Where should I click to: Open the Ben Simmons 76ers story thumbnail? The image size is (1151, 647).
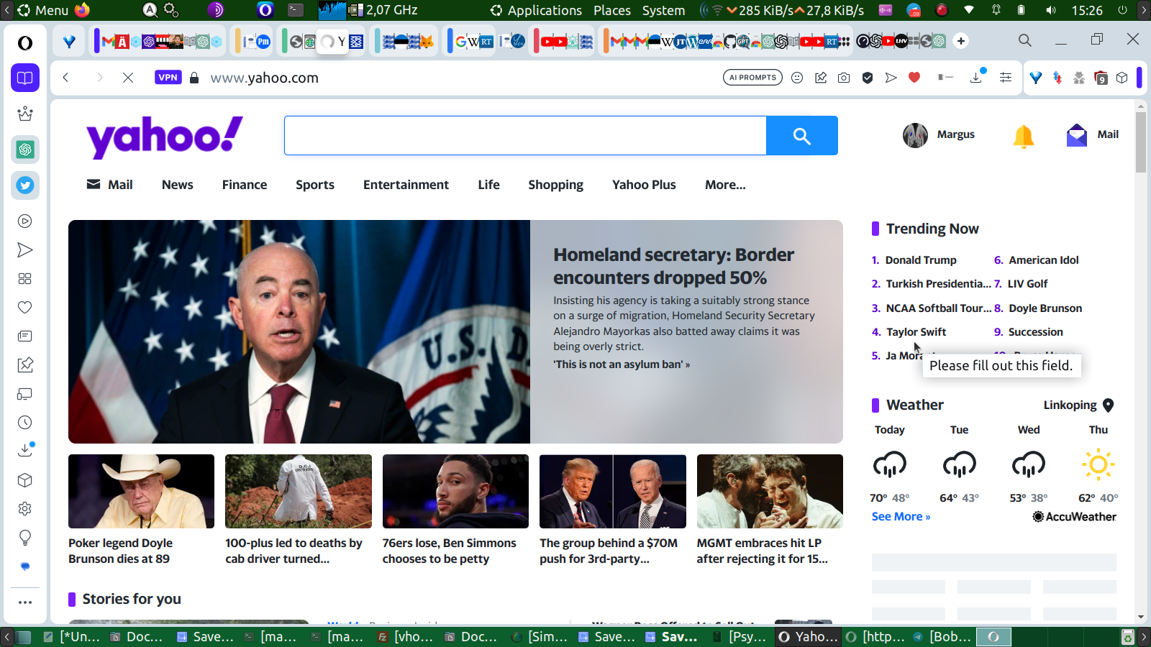click(x=455, y=492)
